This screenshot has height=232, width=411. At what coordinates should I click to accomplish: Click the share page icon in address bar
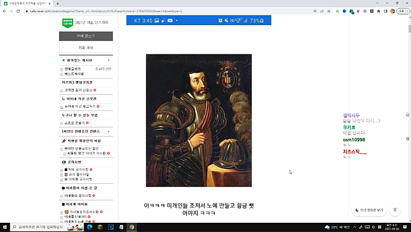tap(322, 11)
